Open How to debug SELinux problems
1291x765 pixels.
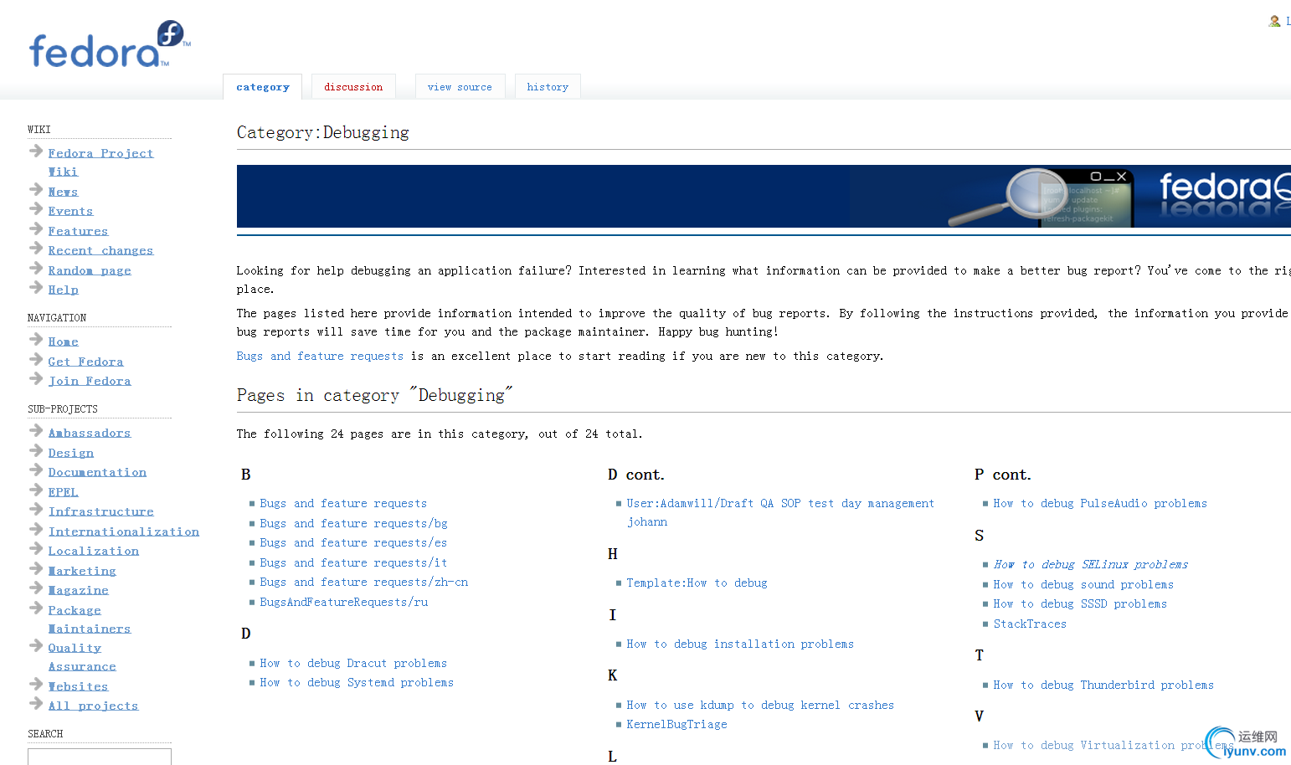click(x=1091, y=564)
